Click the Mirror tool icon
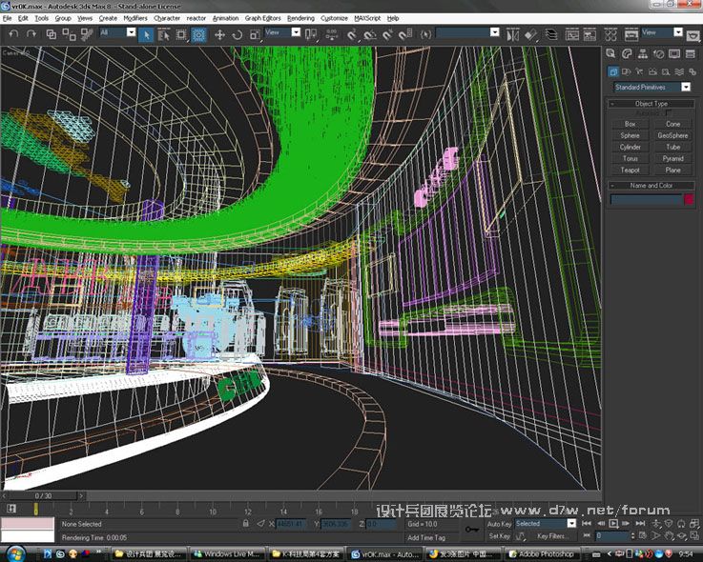 point(513,34)
